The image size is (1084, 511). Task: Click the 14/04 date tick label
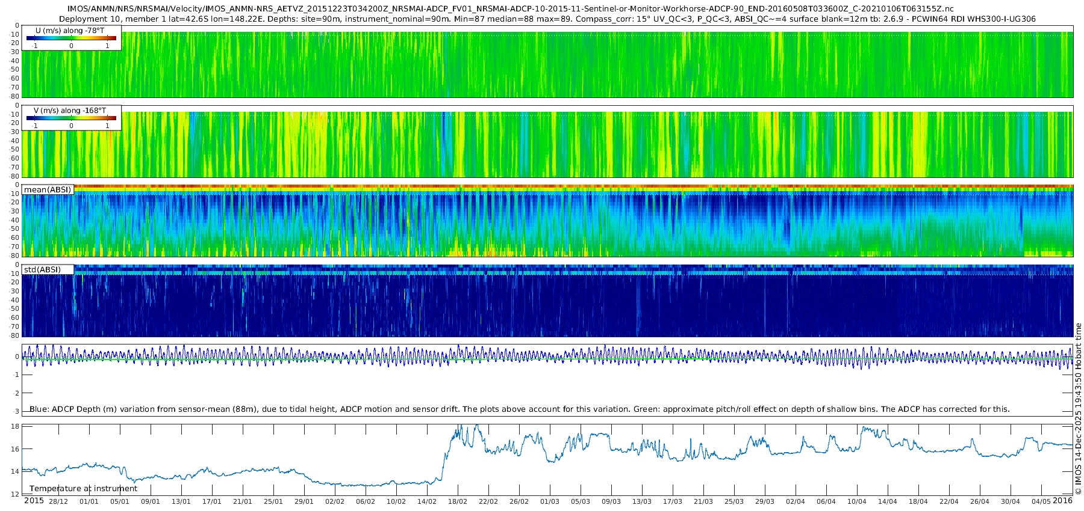[887, 501]
